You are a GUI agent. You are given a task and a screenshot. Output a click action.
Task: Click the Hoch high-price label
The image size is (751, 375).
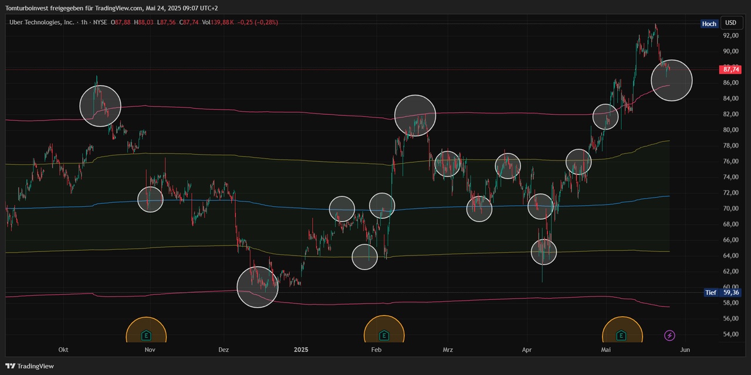[709, 24]
